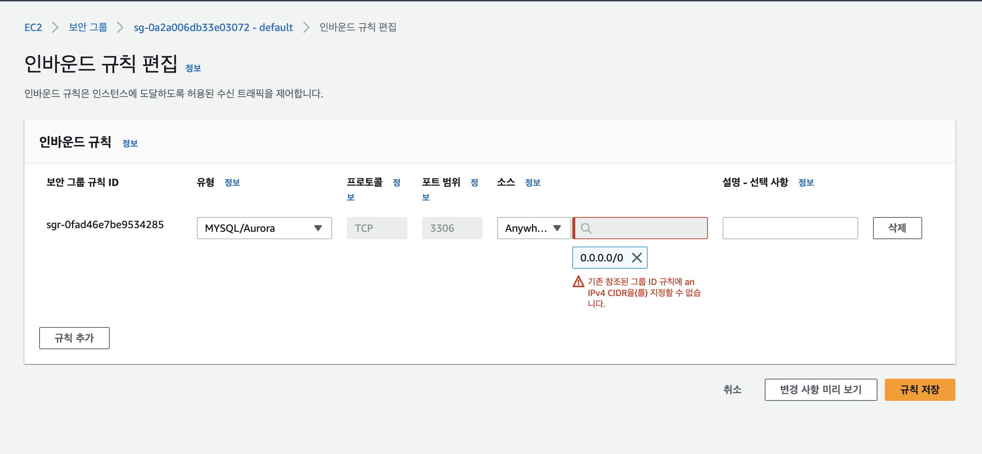The width and height of the screenshot is (982, 454).
Task: Open sg-0a2a006db33e03072 - default breadcrumb
Action: point(213,27)
